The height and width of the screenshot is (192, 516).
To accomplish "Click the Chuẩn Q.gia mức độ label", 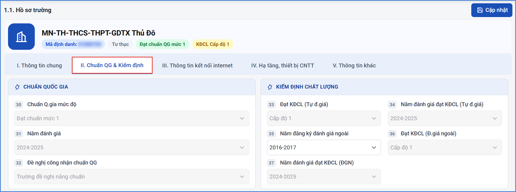I will [x=52, y=105].
